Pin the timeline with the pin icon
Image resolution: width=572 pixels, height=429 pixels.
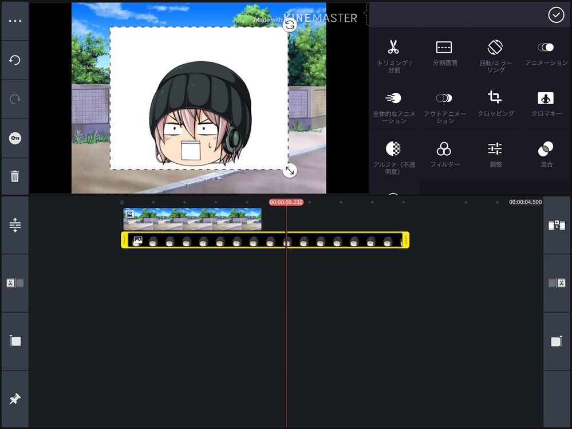(x=14, y=399)
